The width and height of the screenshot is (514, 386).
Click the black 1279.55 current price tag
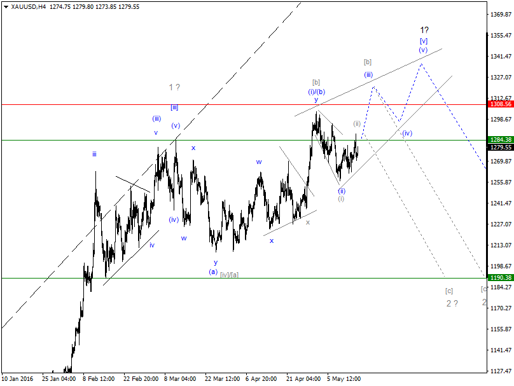(x=500, y=148)
